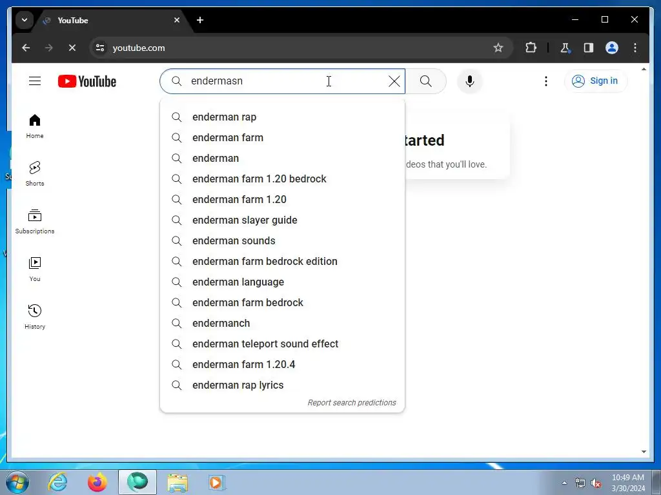Screen dimensions: 661x495
Task: Clear the search box with the X
Action: [x=394, y=81]
